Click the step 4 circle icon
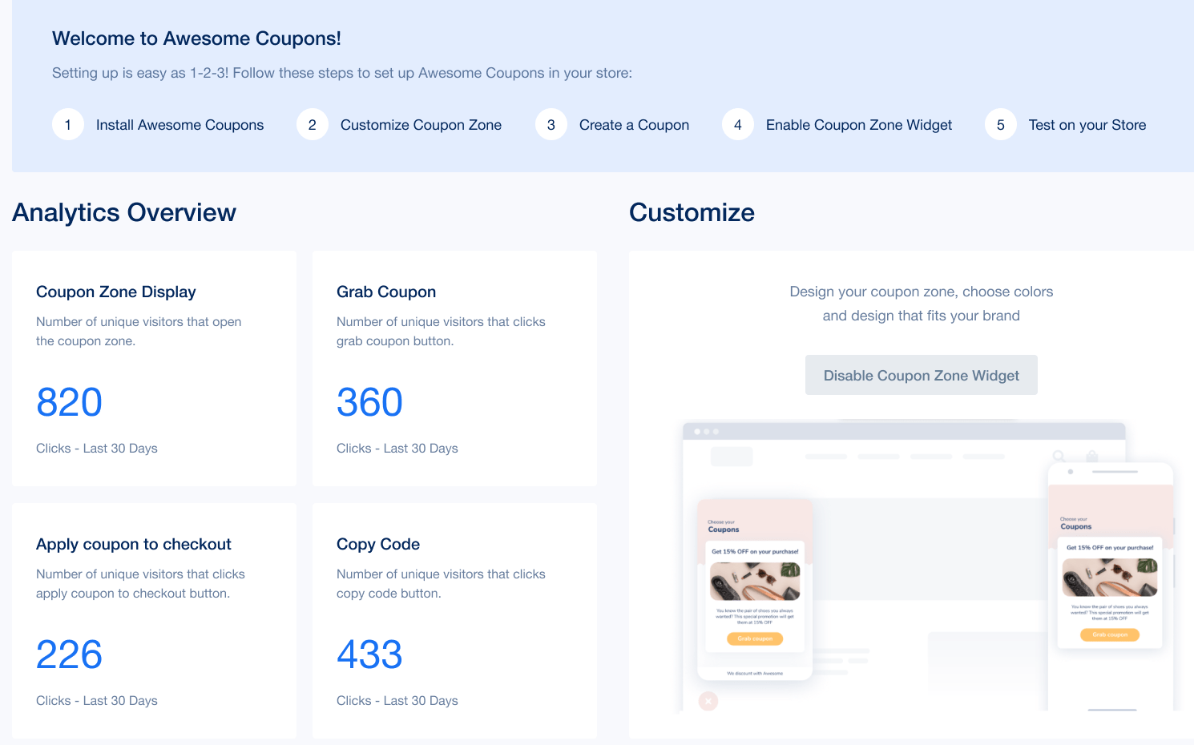1194x745 pixels. tap(738, 124)
